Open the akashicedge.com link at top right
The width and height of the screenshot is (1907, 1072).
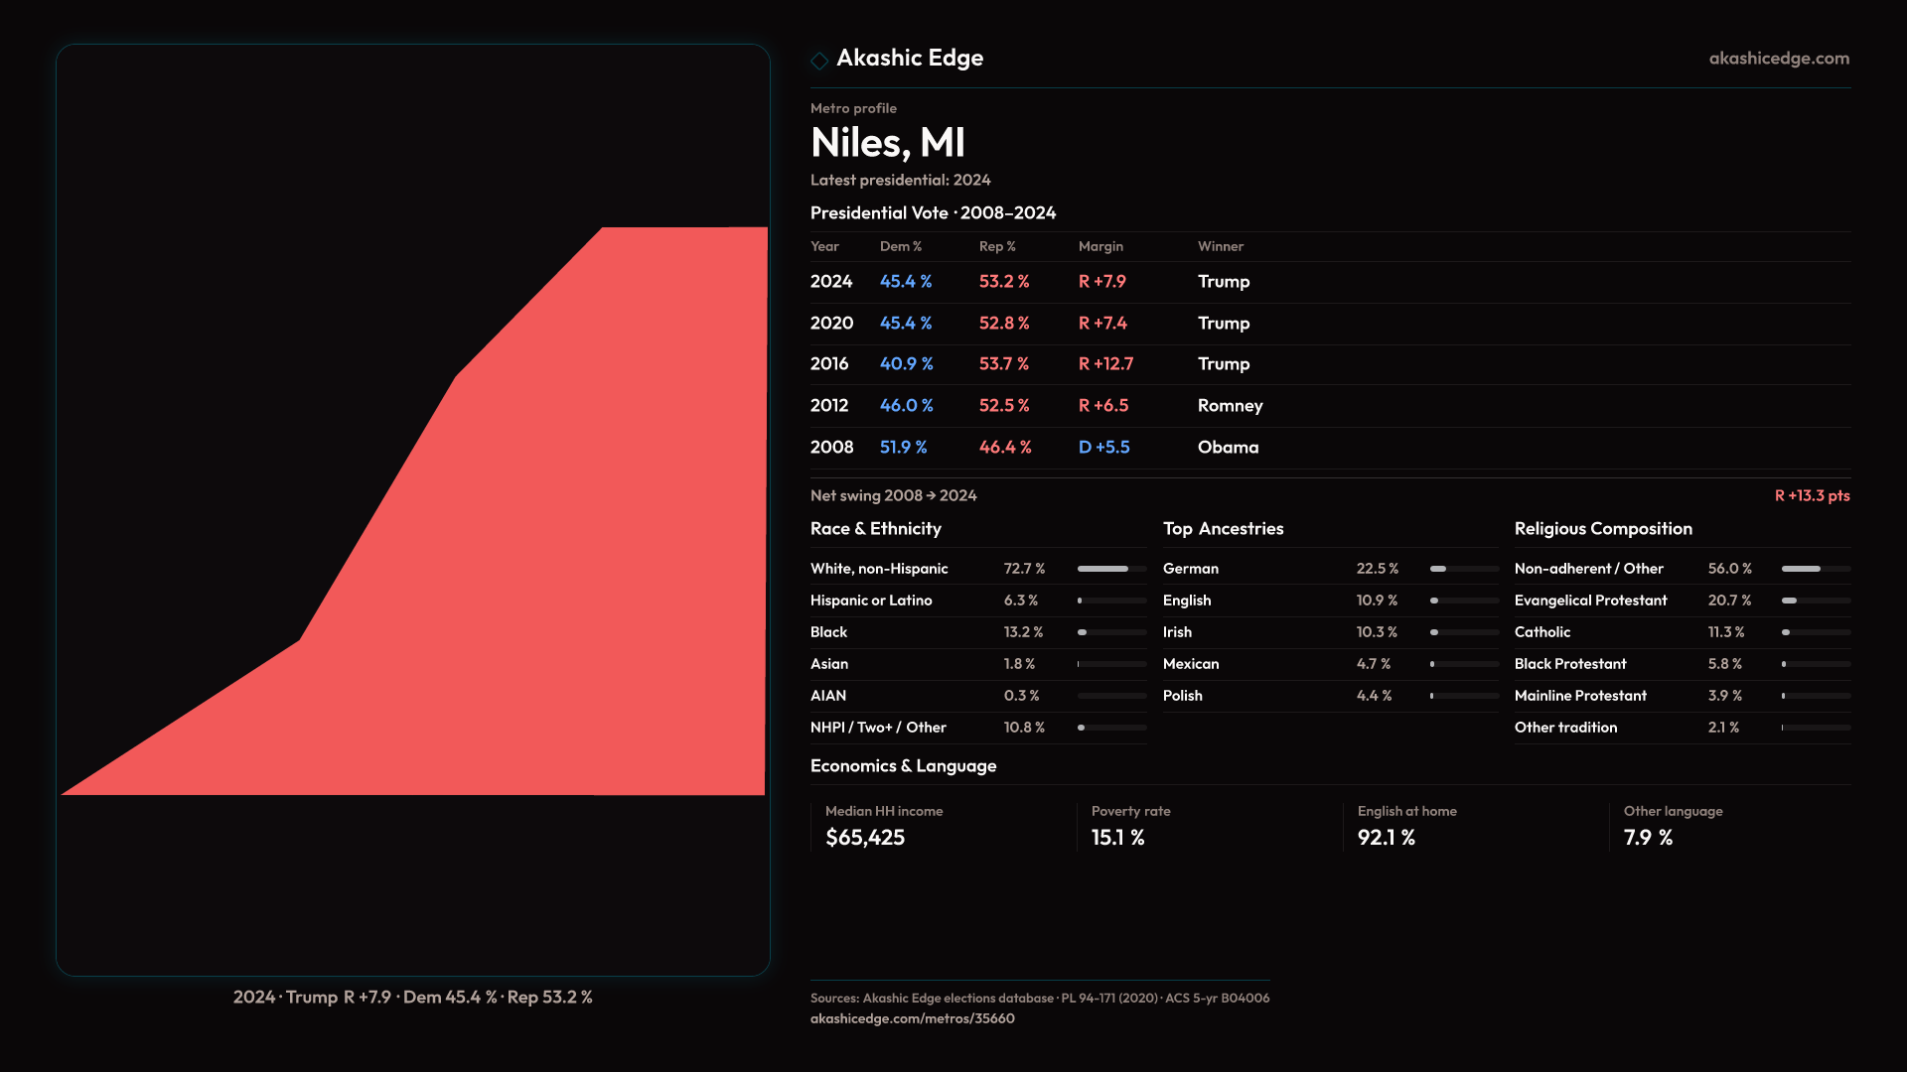pyautogui.click(x=1778, y=59)
